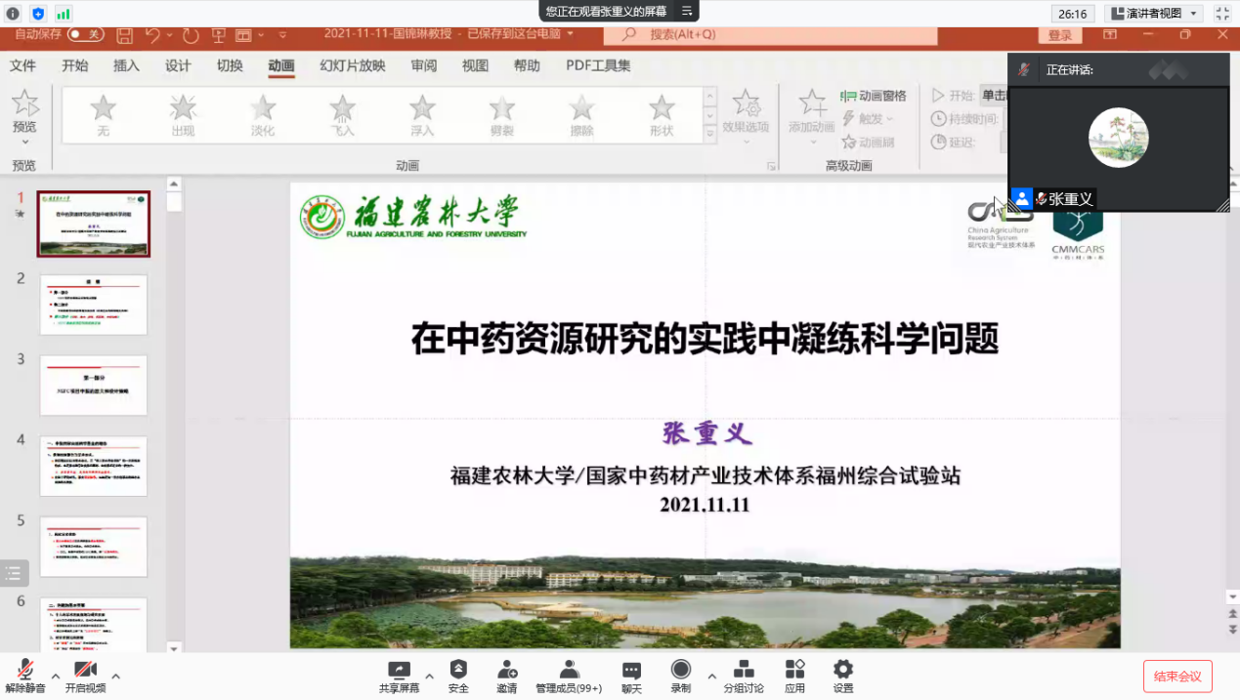1240x700 pixels.
Task: Open meeting 设置 settings
Action: coord(841,674)
